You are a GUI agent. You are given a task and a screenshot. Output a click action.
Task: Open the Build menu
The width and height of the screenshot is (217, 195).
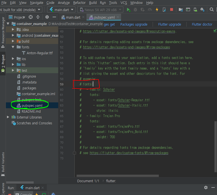click(93, 3)
